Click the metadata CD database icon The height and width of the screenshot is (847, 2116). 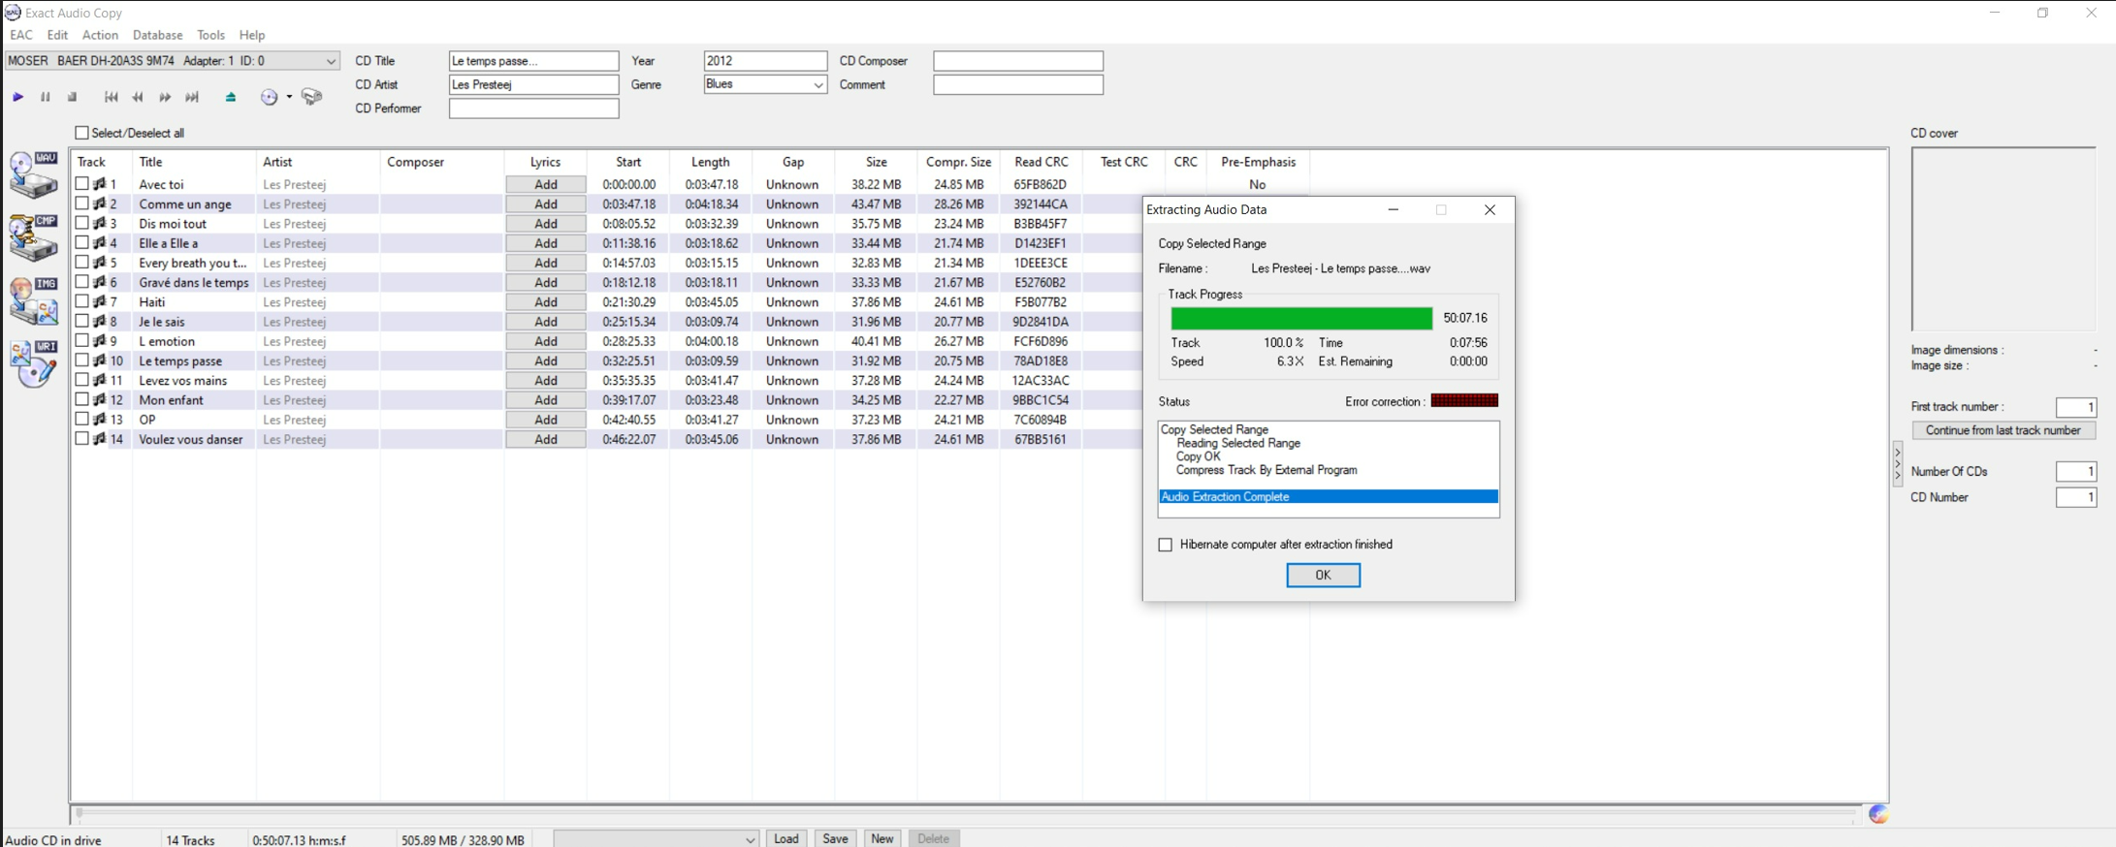[x=270, y=97]
